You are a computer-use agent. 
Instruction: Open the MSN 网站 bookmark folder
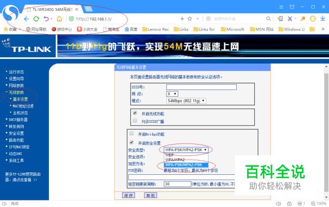point(261,29)
